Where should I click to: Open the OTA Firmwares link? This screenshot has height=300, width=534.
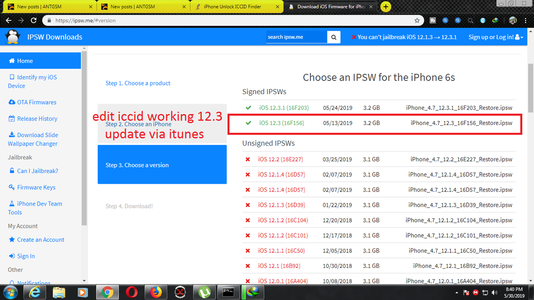[37, 102]
